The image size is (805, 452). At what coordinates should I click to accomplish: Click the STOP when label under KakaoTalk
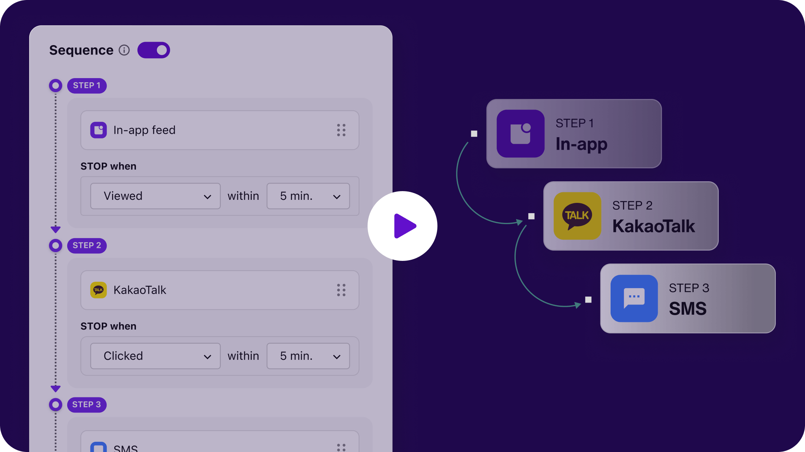click(108, 326)
